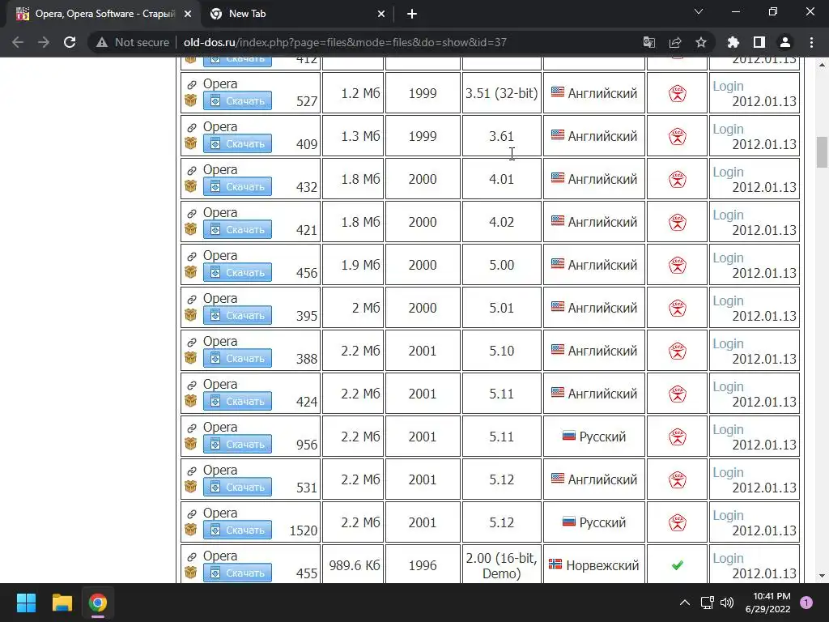Open the translate page icon
The width and height of the screenshot is (829, 622).
pyautogui.click(x=649, y=42)
